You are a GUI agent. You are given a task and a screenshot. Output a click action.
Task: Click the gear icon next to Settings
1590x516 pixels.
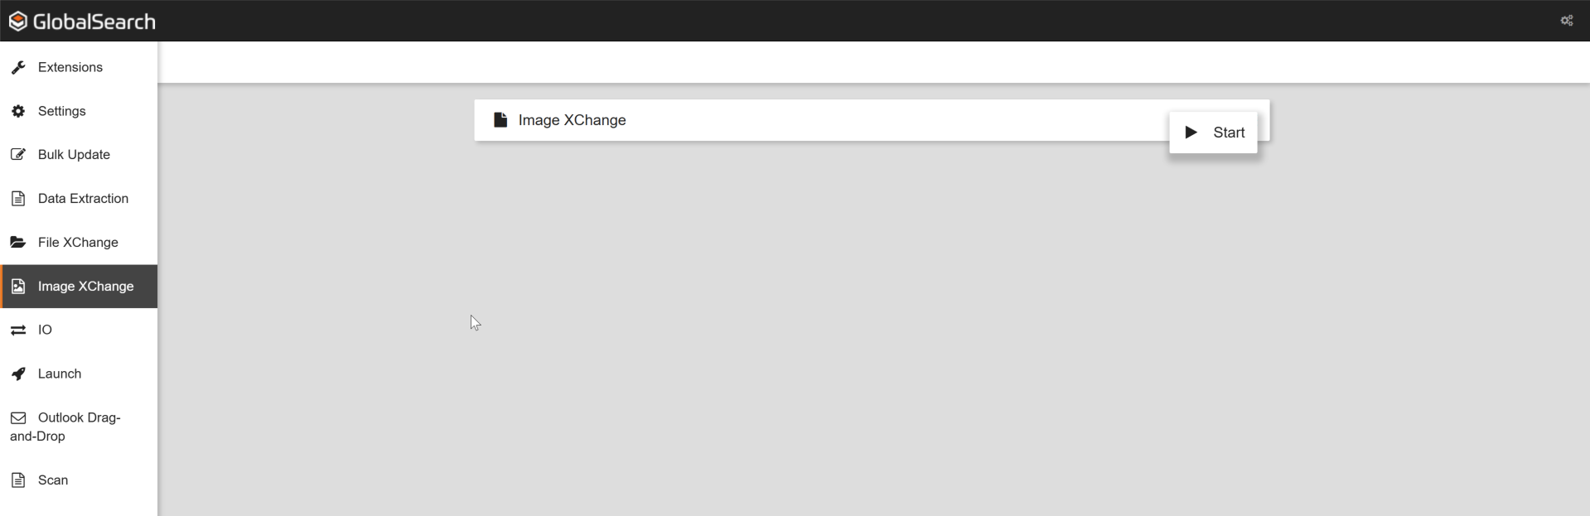[x=18, y=111]
